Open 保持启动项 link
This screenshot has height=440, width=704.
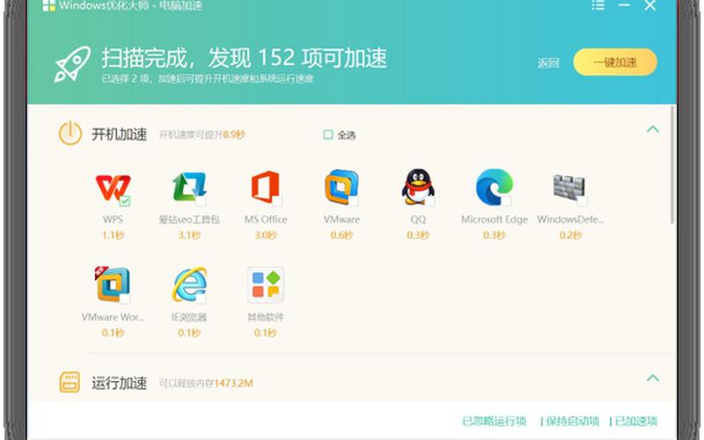(573, 422)
